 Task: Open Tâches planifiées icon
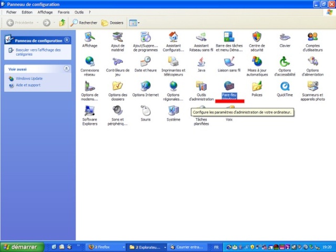coord(201,121)
